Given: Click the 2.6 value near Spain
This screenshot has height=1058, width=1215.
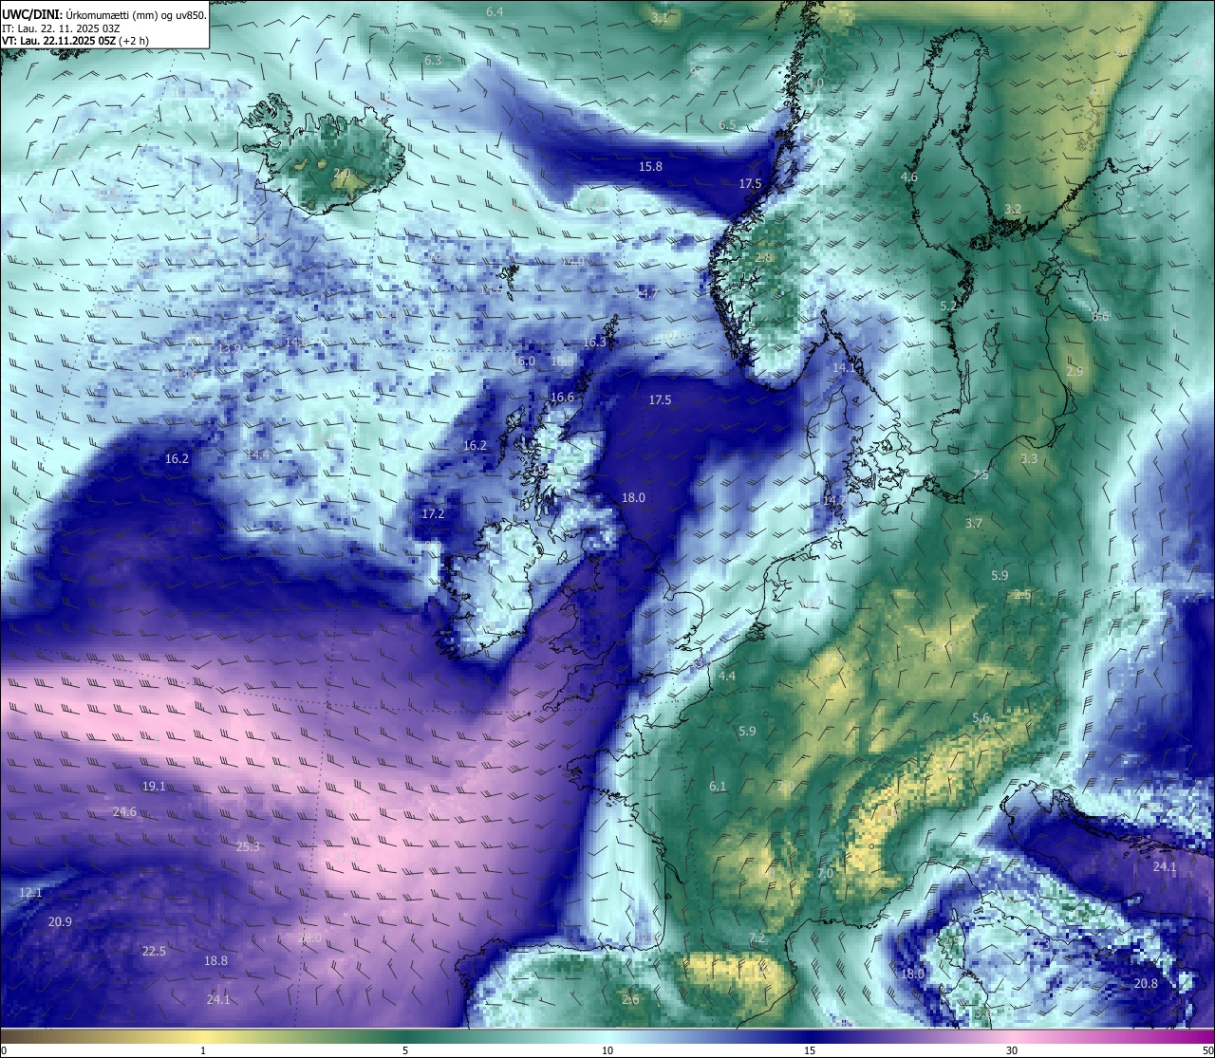Looking at the screenshot, I should [x=630, y=999].
